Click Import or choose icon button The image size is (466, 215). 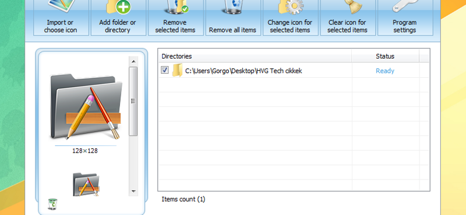61,18
